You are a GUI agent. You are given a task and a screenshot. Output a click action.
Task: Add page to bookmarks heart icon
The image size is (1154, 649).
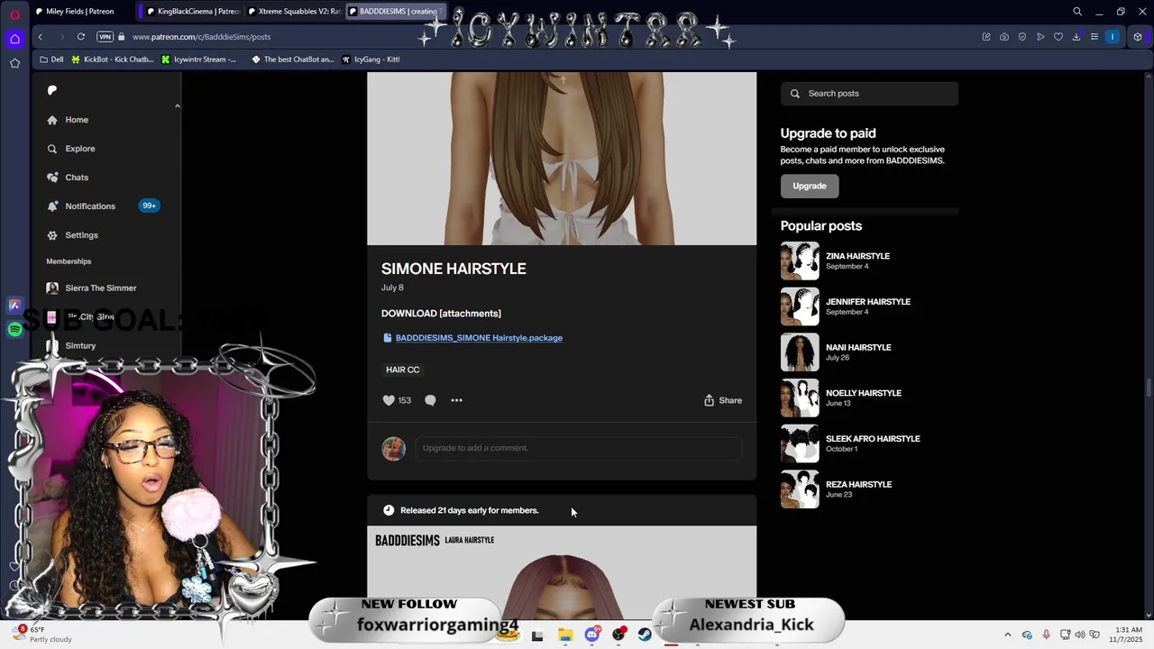click(x=1058, y=37)
